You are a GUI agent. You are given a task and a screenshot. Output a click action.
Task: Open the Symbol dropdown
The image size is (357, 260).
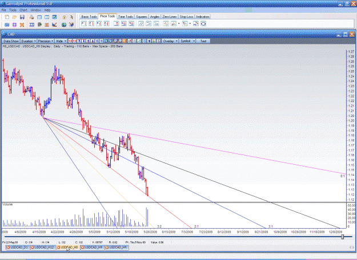(x=187, y=41)
